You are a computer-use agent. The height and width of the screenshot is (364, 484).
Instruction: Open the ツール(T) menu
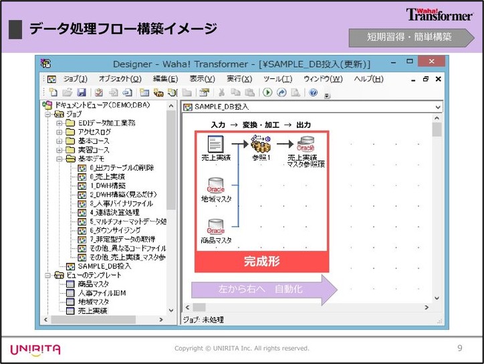pos(278,79)
